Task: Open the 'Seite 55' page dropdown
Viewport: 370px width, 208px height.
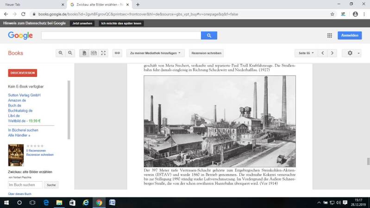Action: pyautogui.click(x=306, y=53)
